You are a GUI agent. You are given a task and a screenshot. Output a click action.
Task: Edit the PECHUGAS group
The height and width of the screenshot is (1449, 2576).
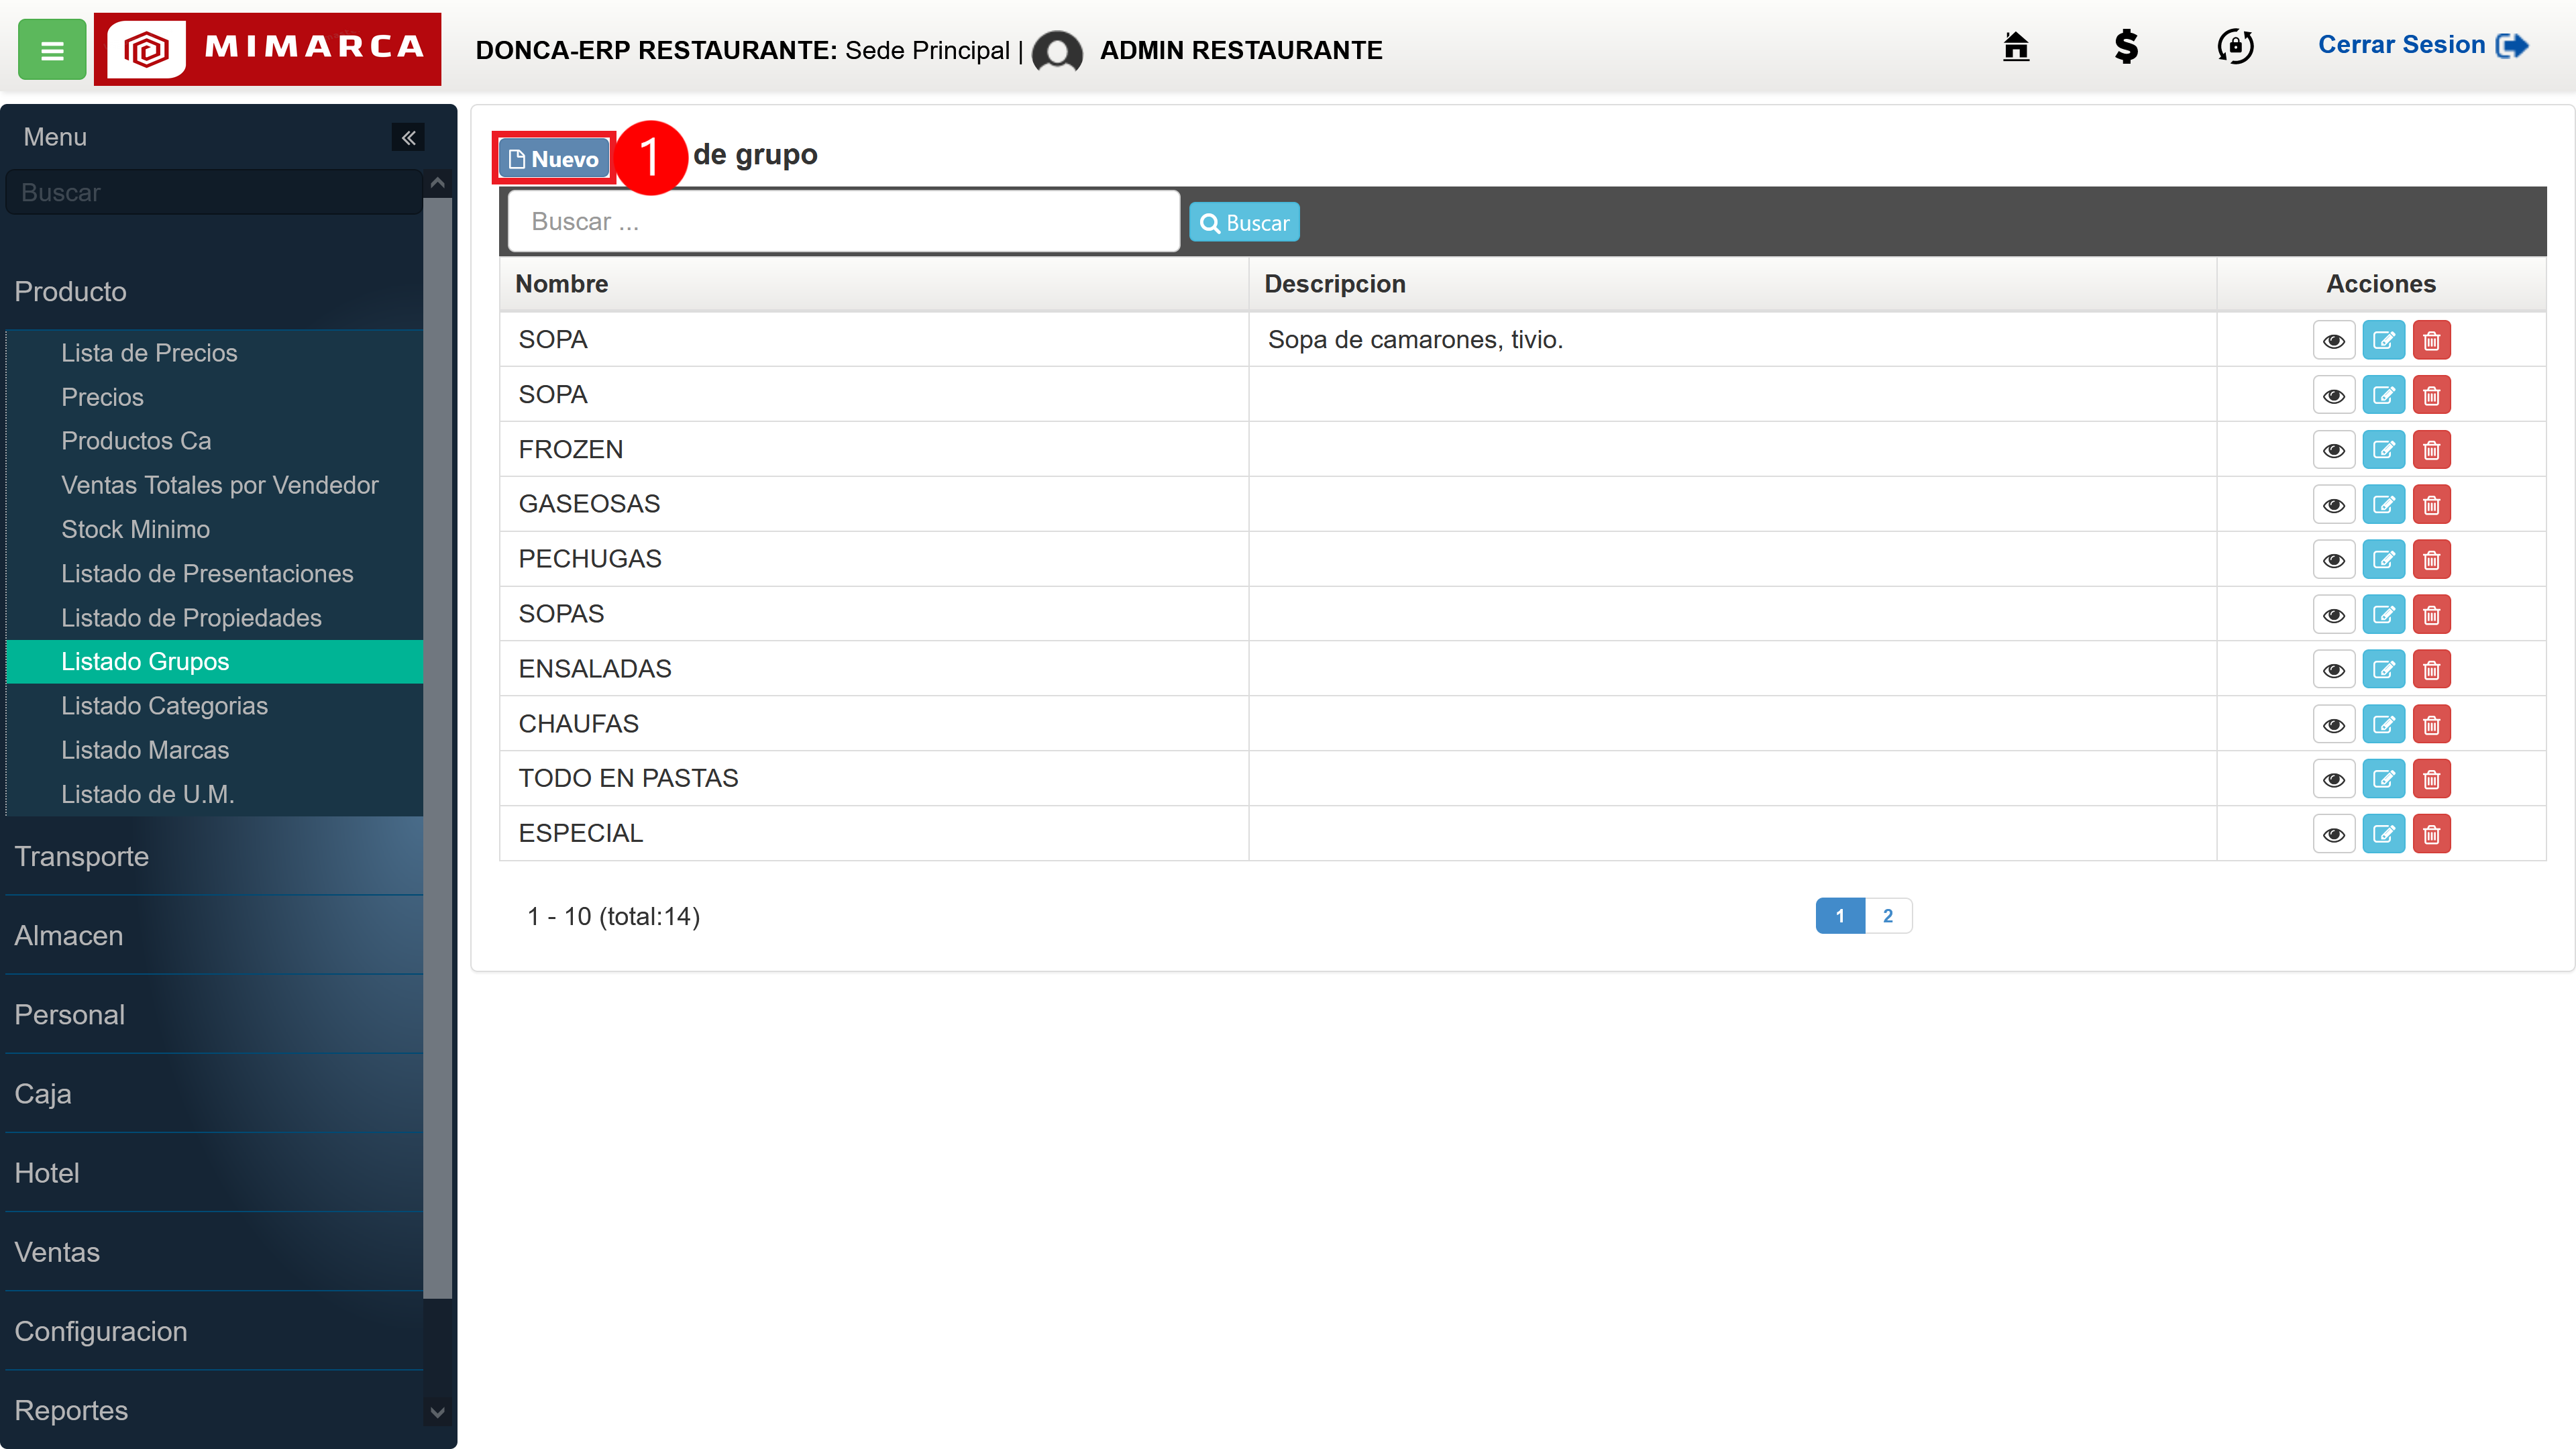[2384, 560]
